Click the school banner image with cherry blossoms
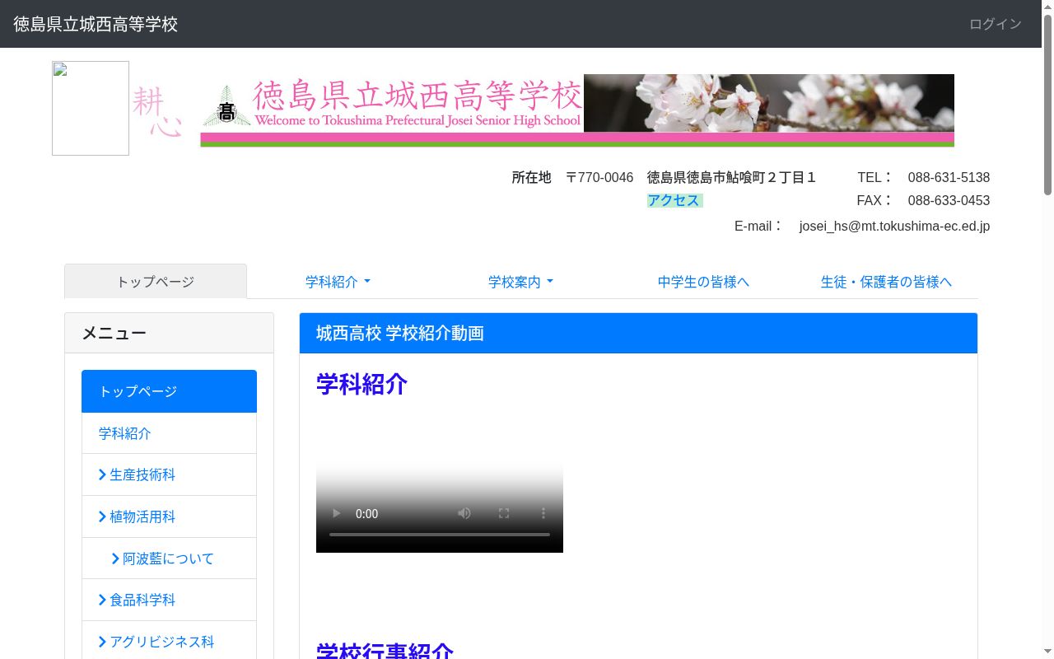 tap(577, 110)
